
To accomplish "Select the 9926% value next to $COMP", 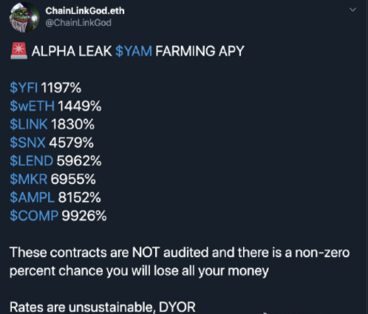I will pyautogui.click(x=84, y=216).
